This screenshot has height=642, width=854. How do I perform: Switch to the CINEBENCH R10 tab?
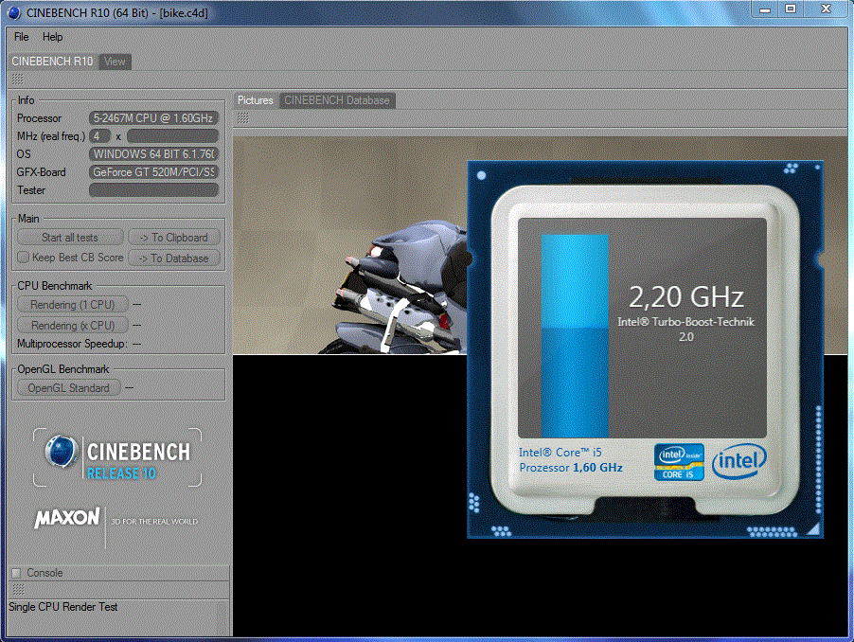[52, 62]
